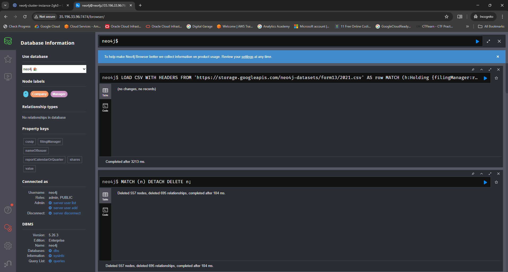Click the filingManager property key
Viewport: 508px width, 272px height.
[x=50, y=142]
